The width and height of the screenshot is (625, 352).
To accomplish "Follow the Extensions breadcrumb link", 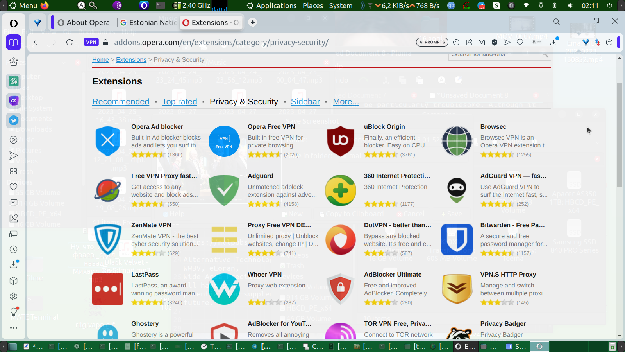I will click(x=131, y=60).
